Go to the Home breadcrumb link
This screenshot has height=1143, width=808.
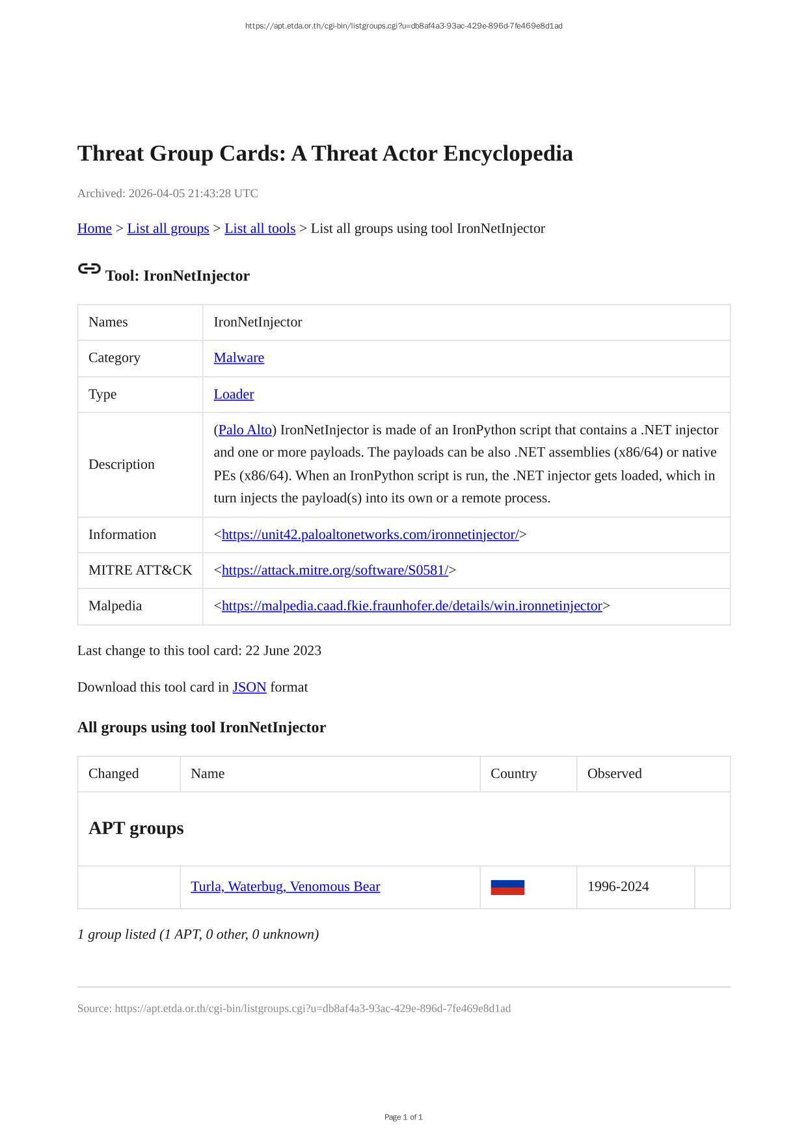[x=94, y=228]
